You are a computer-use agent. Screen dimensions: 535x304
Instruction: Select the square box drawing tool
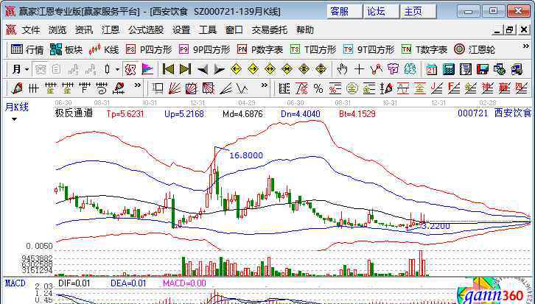coord(157,88)
